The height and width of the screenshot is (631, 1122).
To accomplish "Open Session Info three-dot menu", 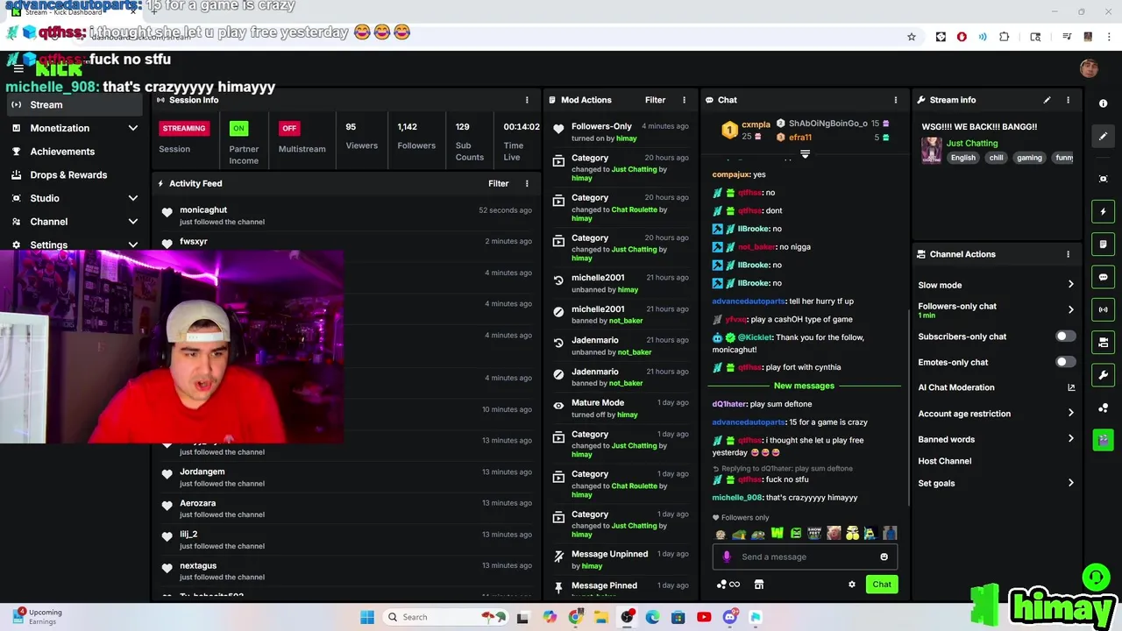I will [527, 100].
